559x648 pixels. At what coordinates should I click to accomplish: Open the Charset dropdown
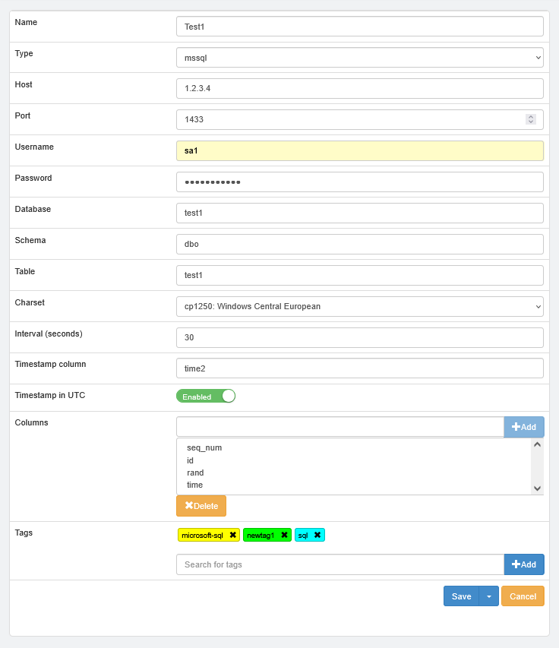pos(359,306)
